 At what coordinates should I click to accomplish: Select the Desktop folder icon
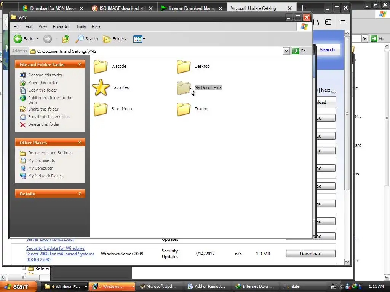coord(184,67)
